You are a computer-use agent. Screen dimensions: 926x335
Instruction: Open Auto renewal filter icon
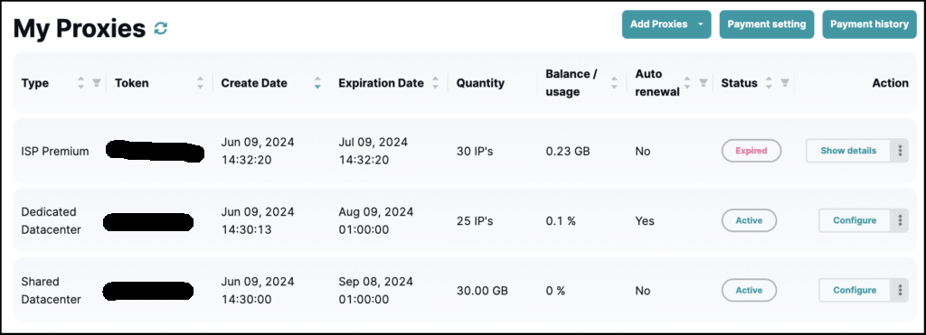point(704,83)
